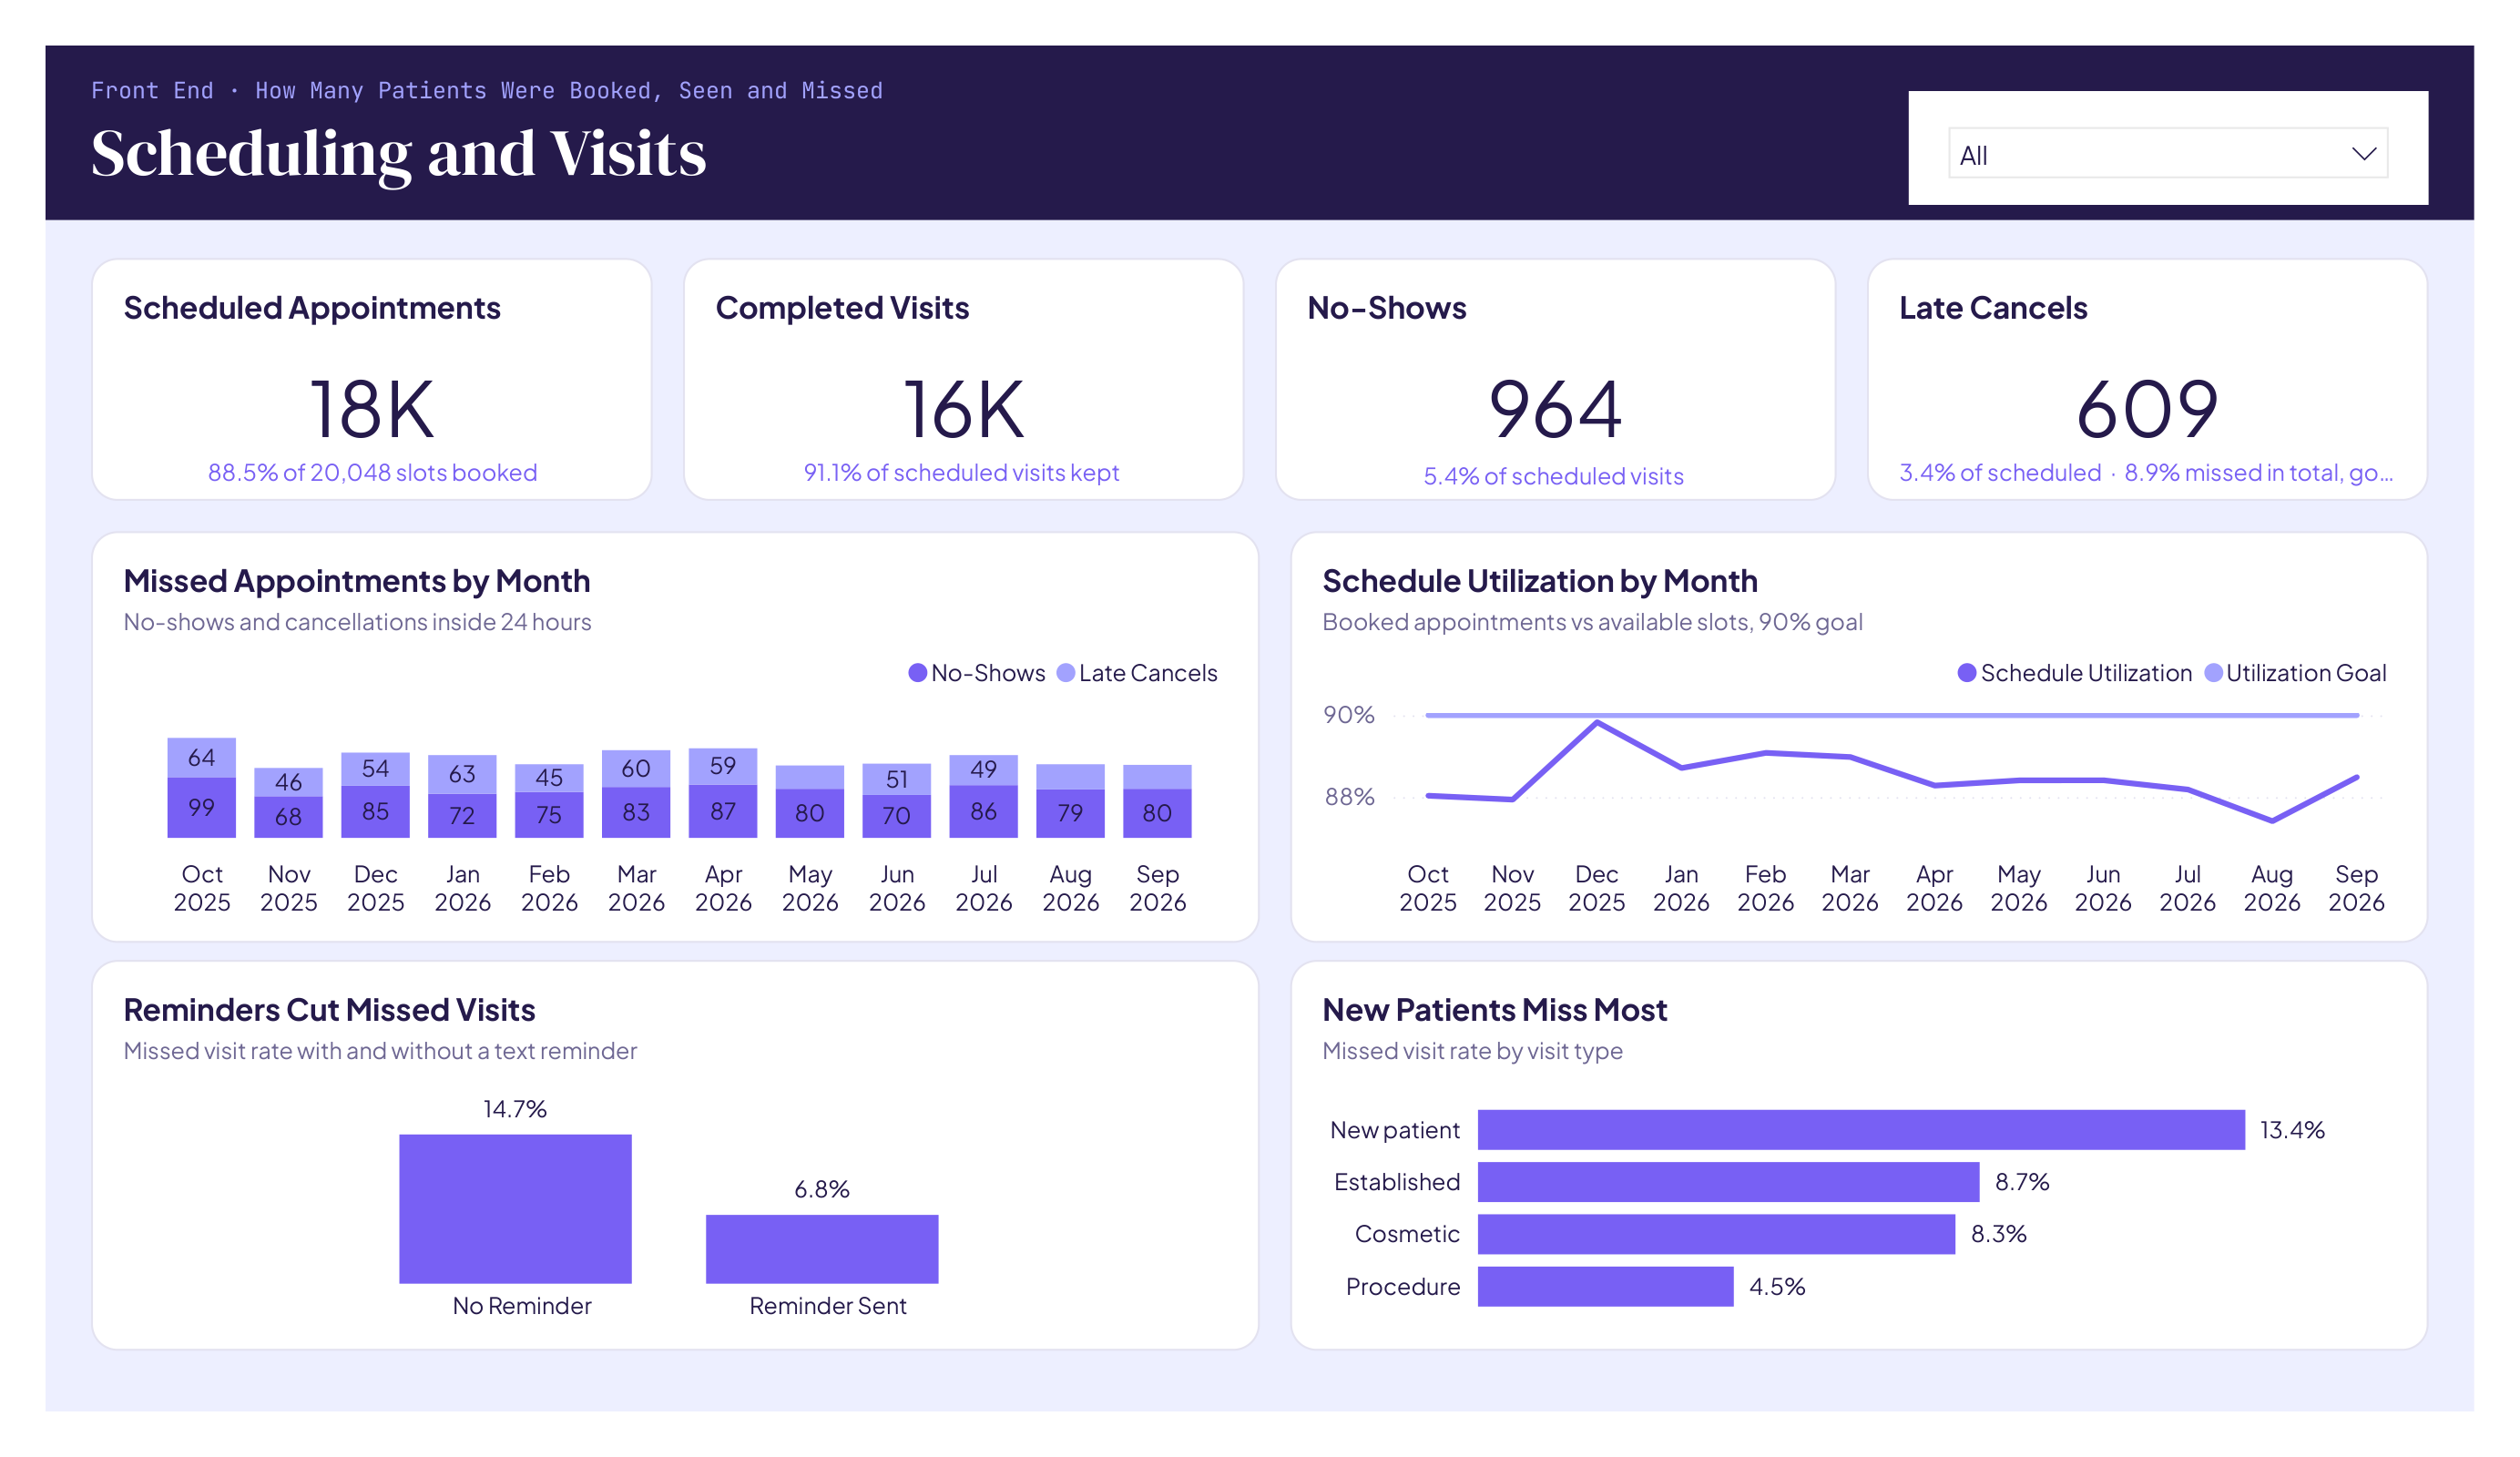
Task: Click Feb 2026 late cancels segment 45
Action: click(x=549, y=778)
